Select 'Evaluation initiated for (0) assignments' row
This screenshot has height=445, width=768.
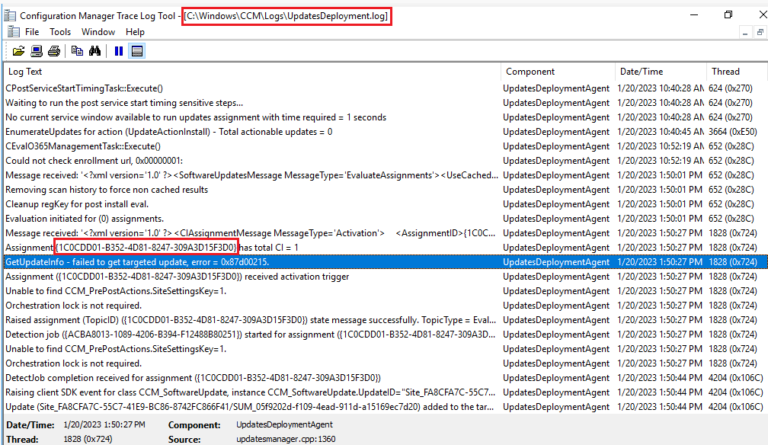pos(384,219)
